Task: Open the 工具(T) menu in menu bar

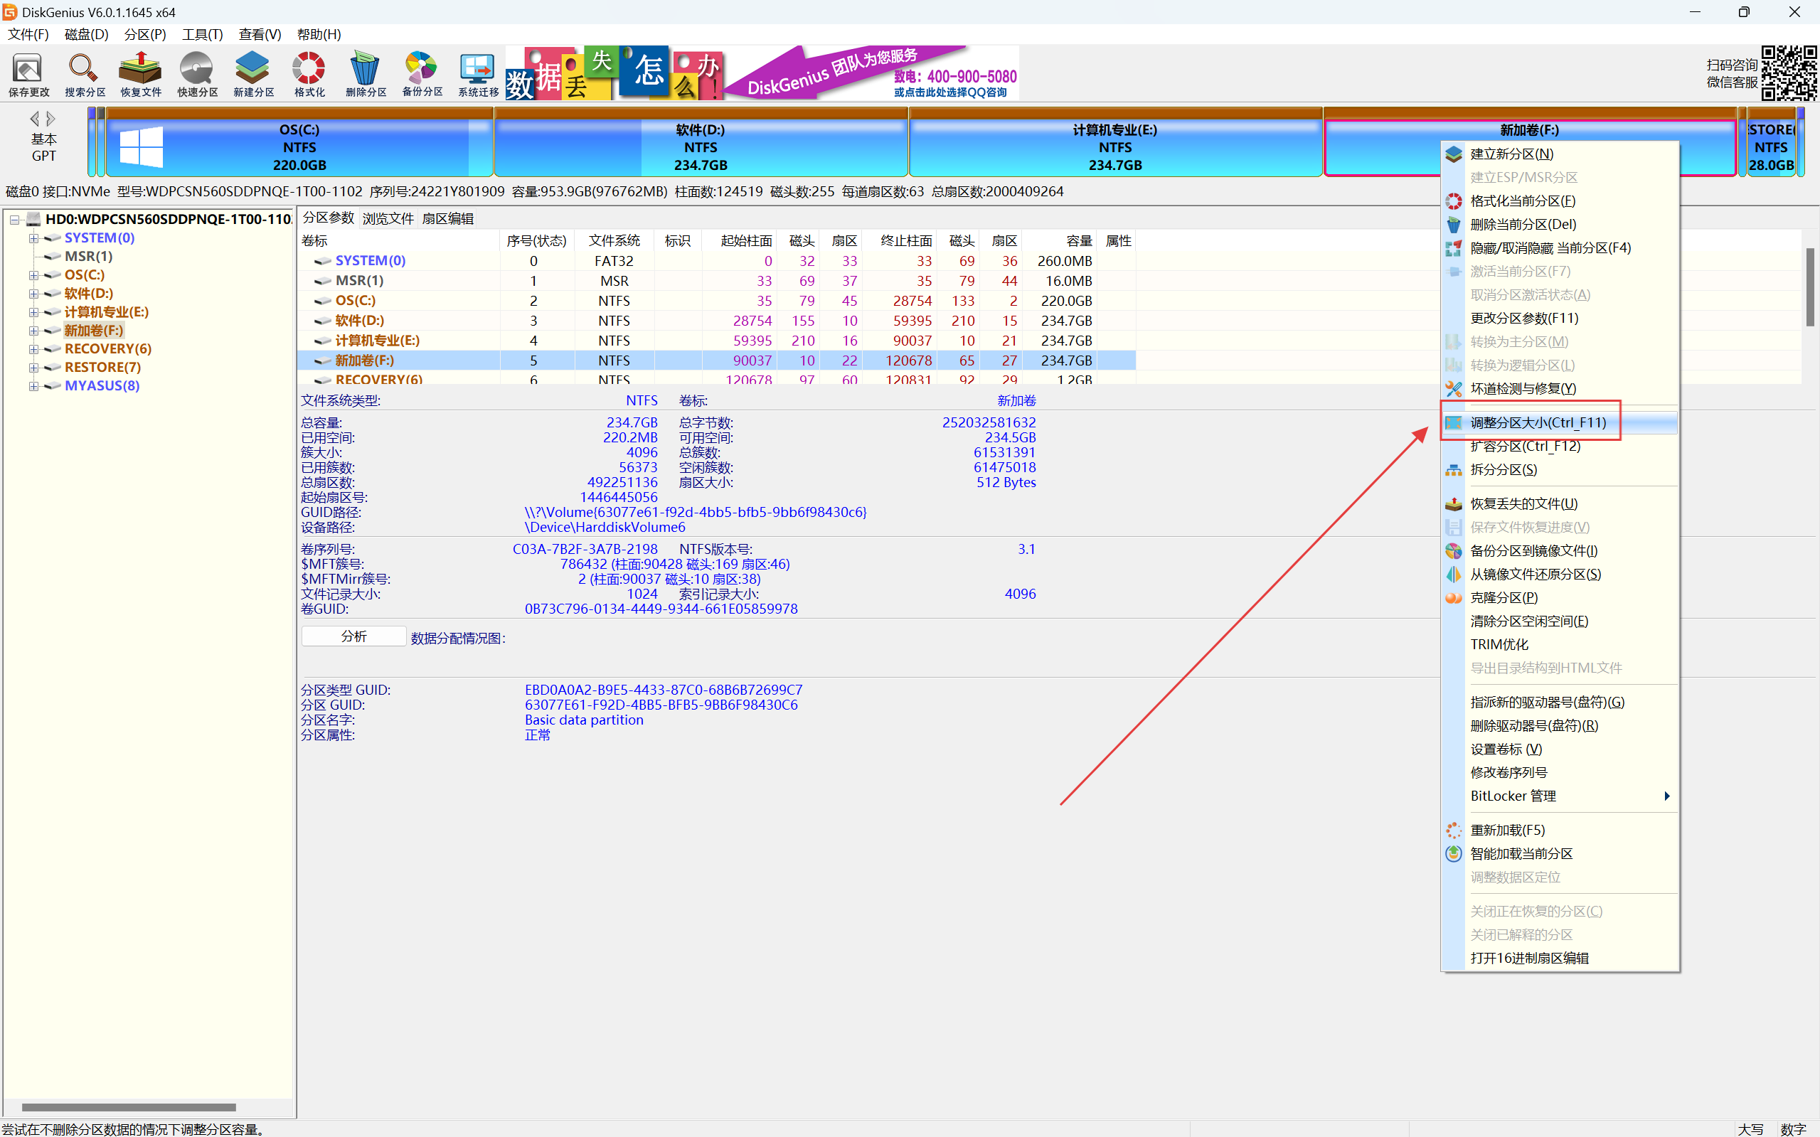Action: 202,35
